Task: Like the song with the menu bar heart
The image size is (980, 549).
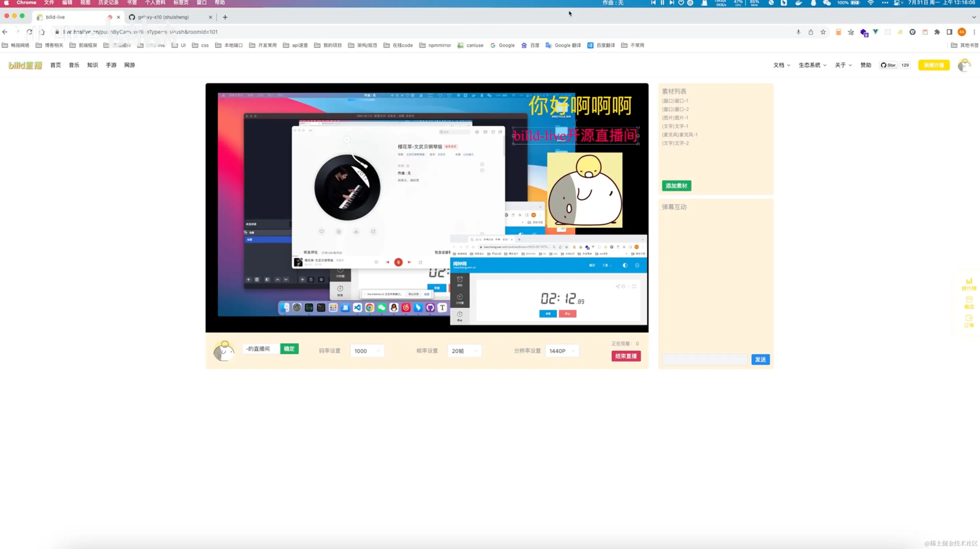Action: (x=681, y=3)
